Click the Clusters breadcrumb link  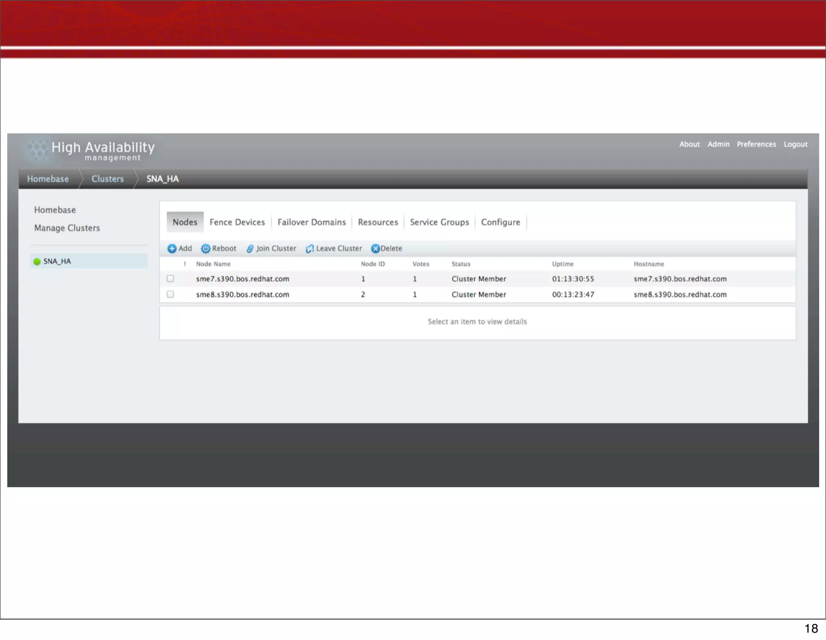tap(107, 179)
